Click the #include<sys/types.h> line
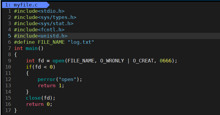 [x=45, y=17]
